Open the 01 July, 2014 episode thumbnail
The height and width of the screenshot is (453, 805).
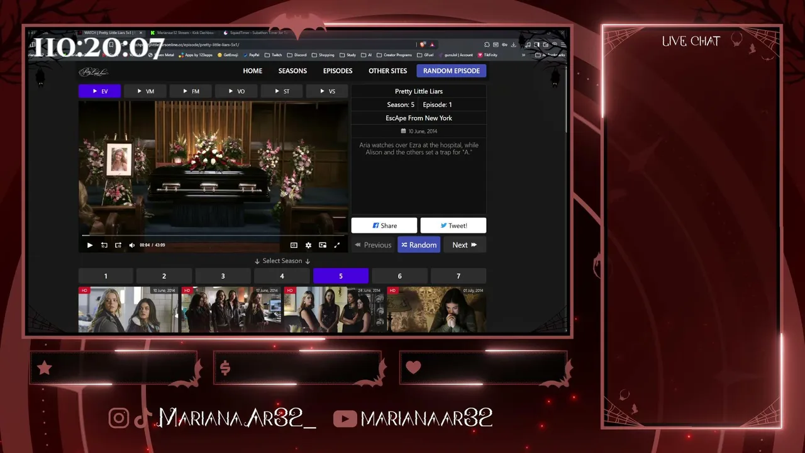436,310
